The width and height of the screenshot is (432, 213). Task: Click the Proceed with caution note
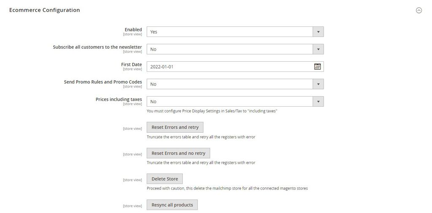coord(227,188)
